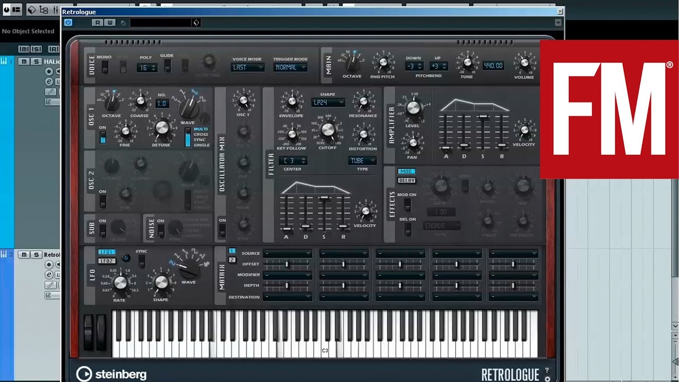Switch to effects Mod tab
679x382 pixels.
[x=406, y=171]
